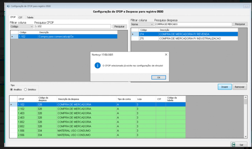The height and width of the screenshot is (149, 252).
Task: Click the Pesquisa CFOP input field
Action: (x=73, y=26)
